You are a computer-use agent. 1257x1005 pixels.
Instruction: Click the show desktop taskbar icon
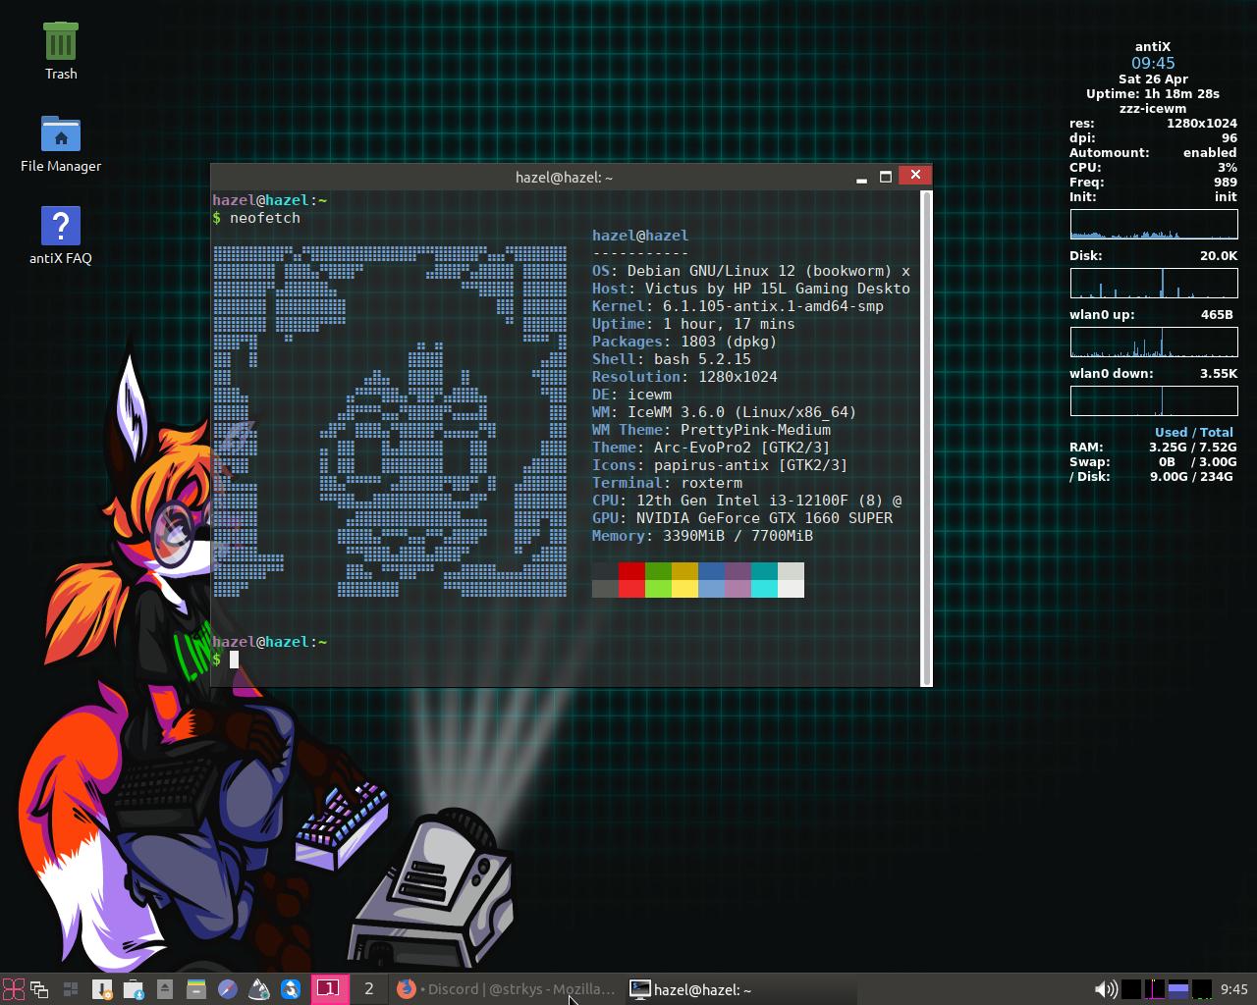point(70,989)
